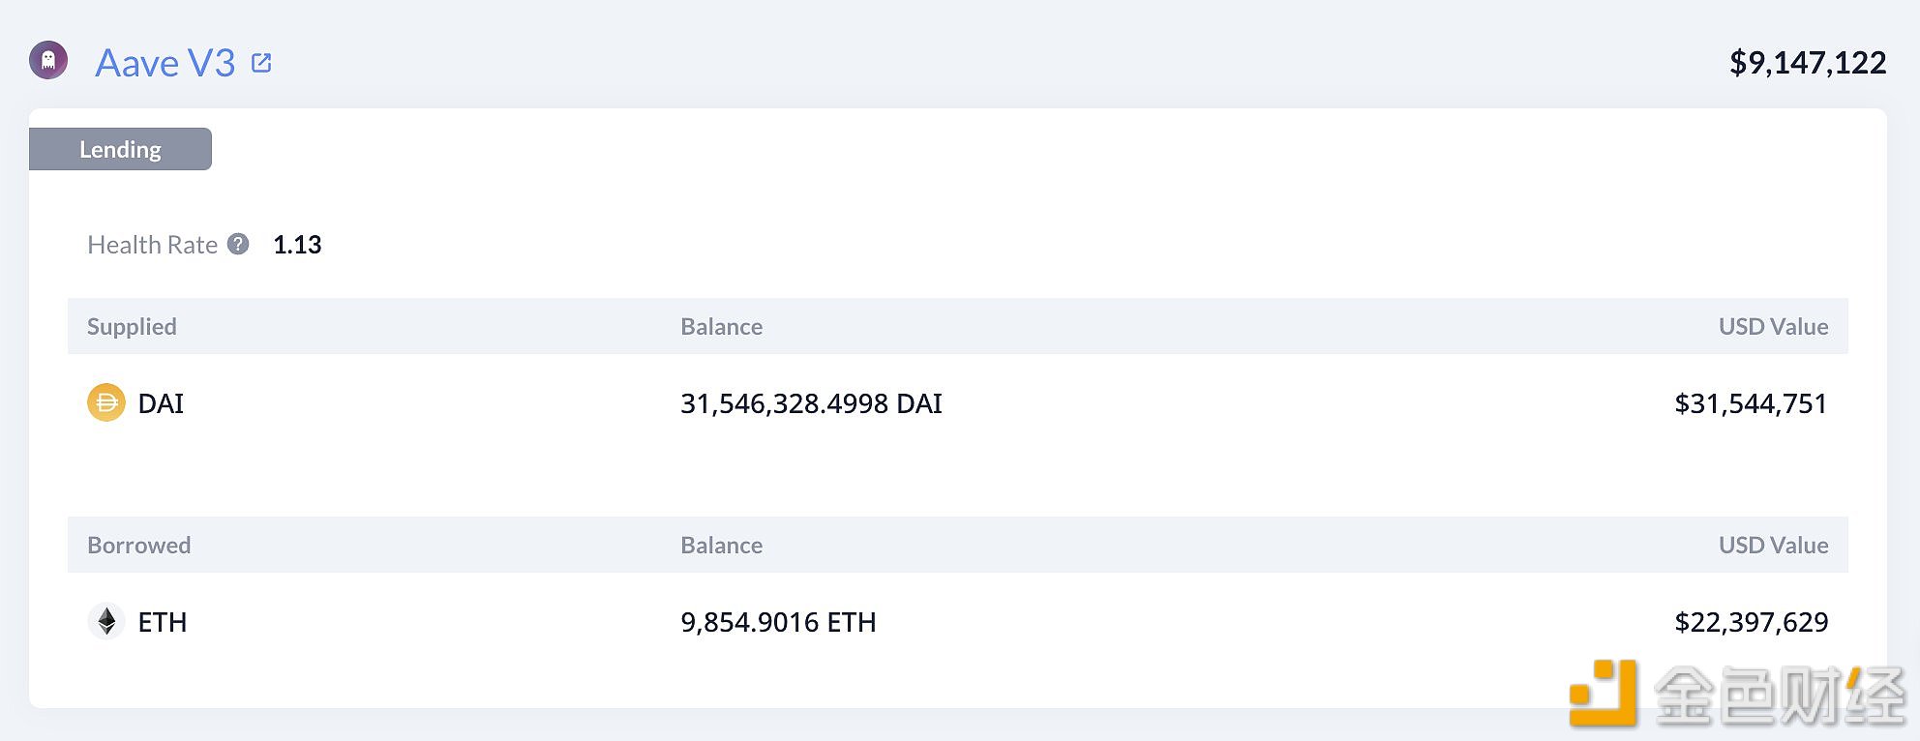
Task: Click the 31,546,328.4998 DAI balance
Action: pos(811,403)
